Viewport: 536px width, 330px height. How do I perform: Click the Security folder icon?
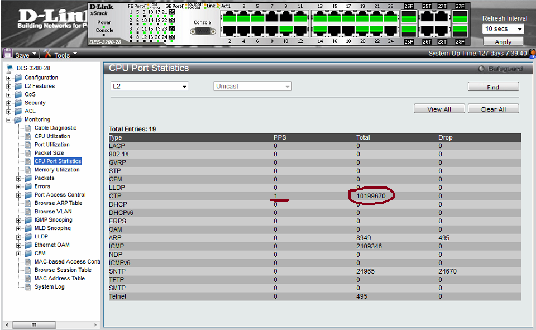pyautogui.click(x=18, y=103)
